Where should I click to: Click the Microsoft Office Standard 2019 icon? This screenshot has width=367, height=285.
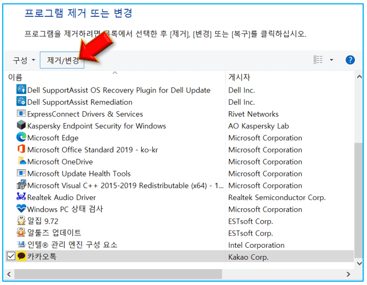click(x=21, y=149)
